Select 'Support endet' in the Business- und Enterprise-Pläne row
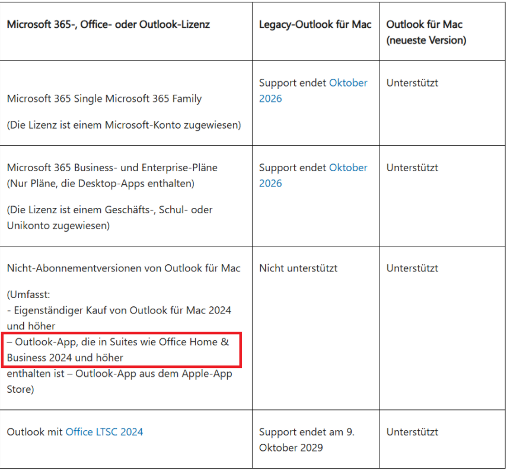Viewport: 507px width, 471px height. point(292,168)
